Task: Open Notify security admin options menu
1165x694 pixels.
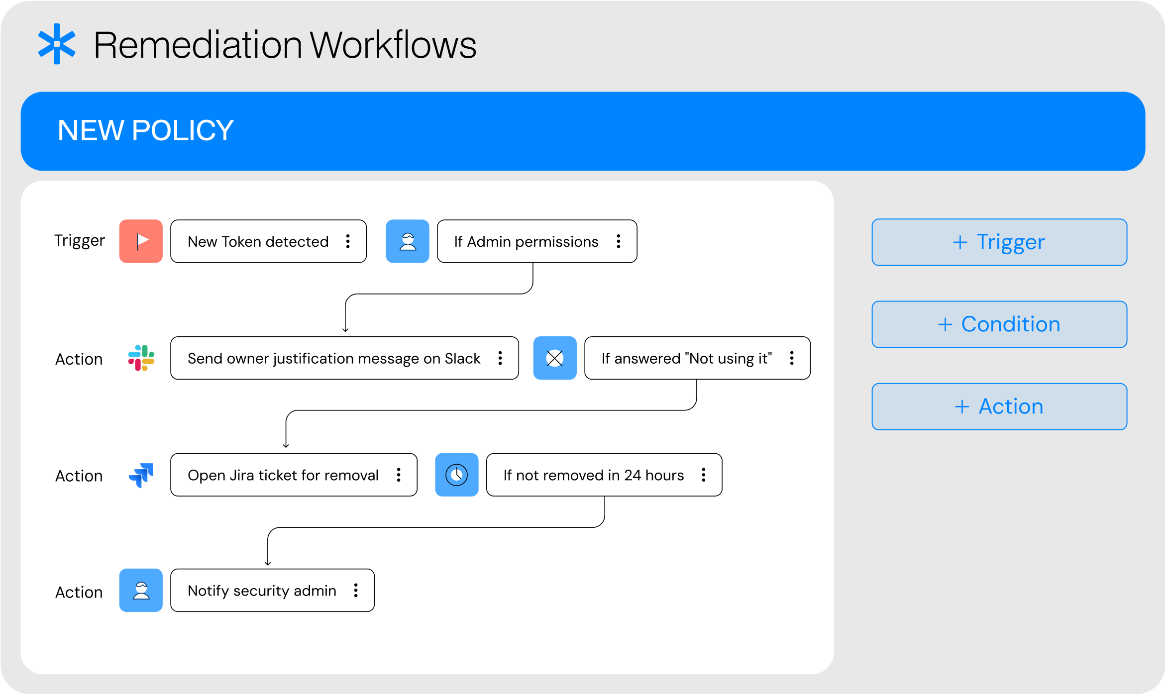Action: coord(356,591)
